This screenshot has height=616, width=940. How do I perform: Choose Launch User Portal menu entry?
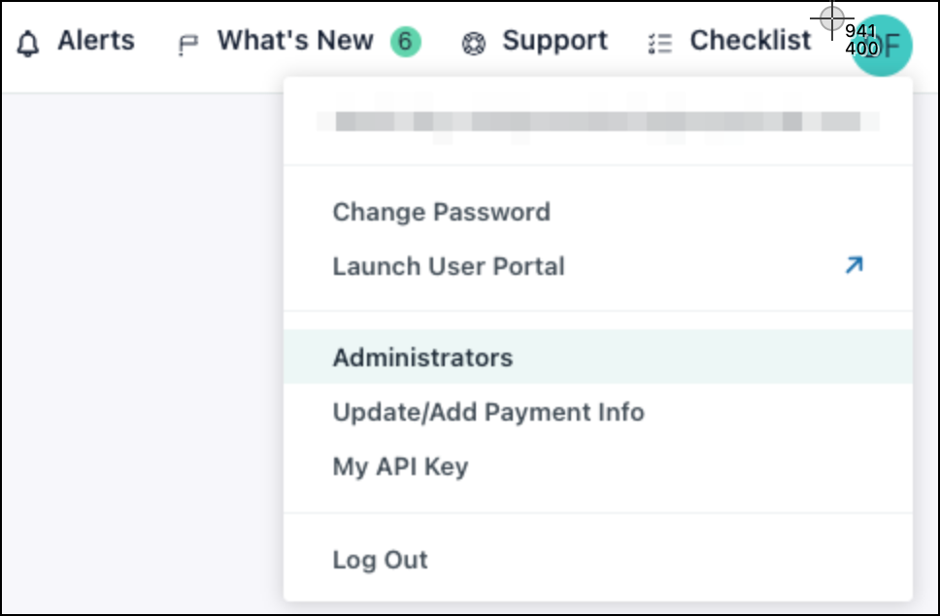[449, 266]
